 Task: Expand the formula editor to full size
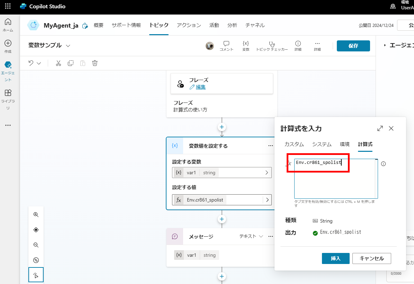coord(380,128)
